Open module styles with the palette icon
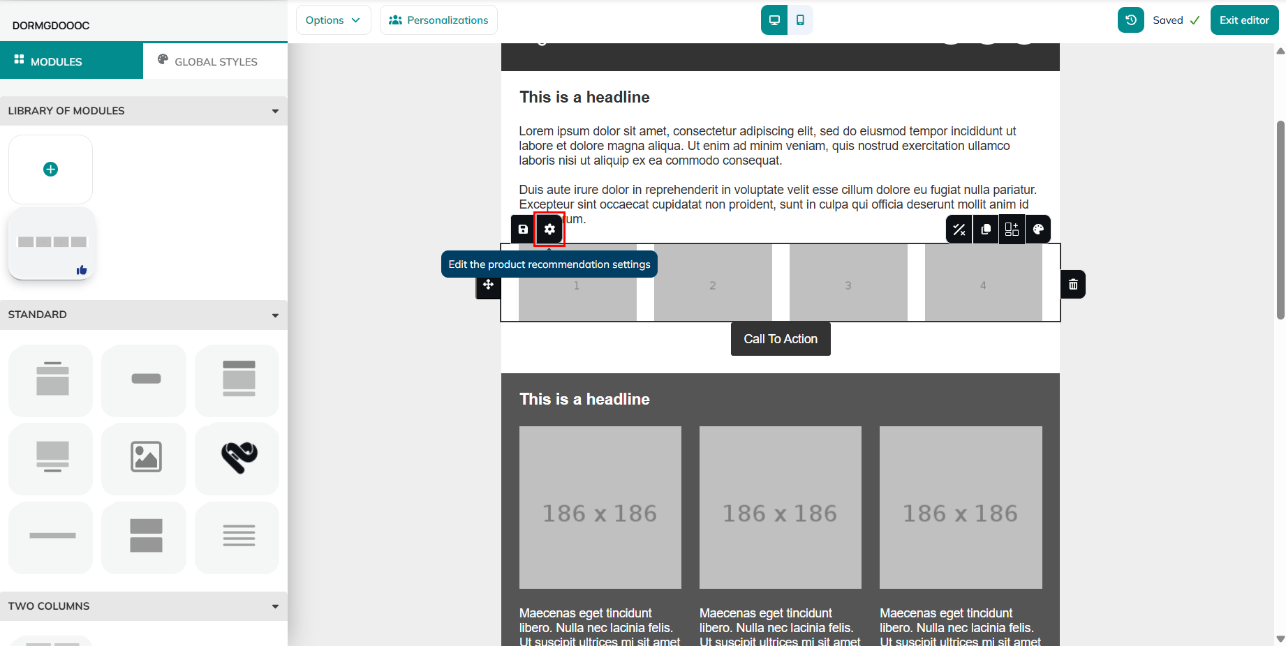The image size is (1286, 646). [1038, 229]
